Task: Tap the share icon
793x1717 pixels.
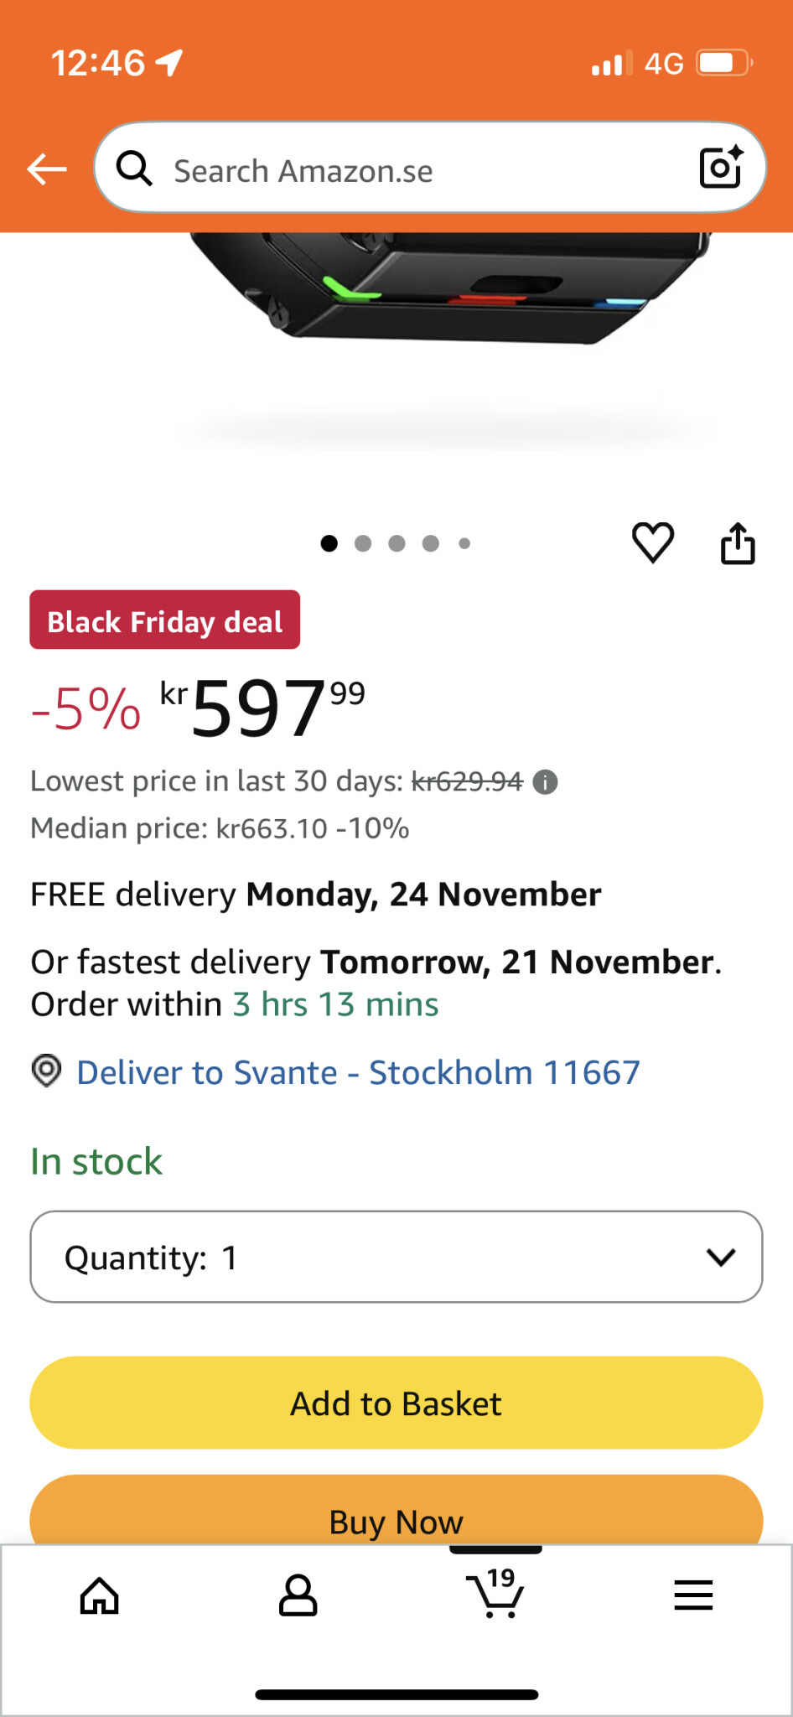Action: coord(738,543)
